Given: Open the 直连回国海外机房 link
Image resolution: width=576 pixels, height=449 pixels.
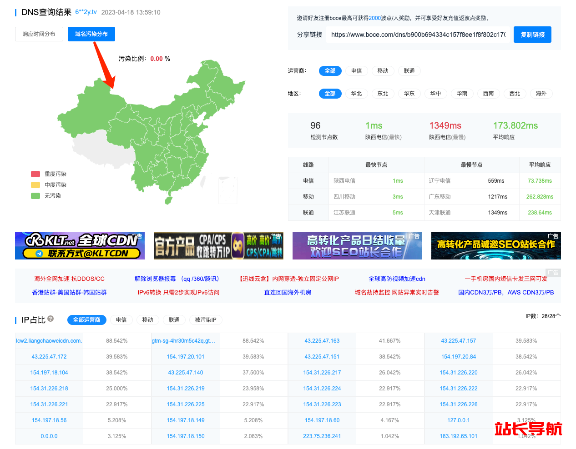Looking at the screenshot, I should coord(288,293).
